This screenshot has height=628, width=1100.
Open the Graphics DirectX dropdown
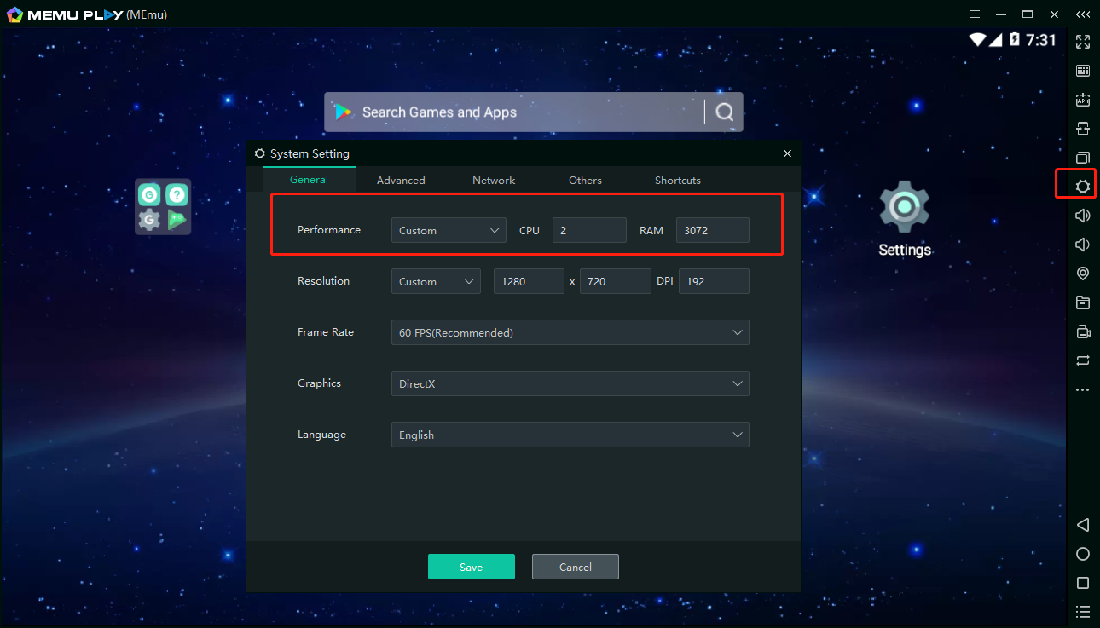click(570, 383)
